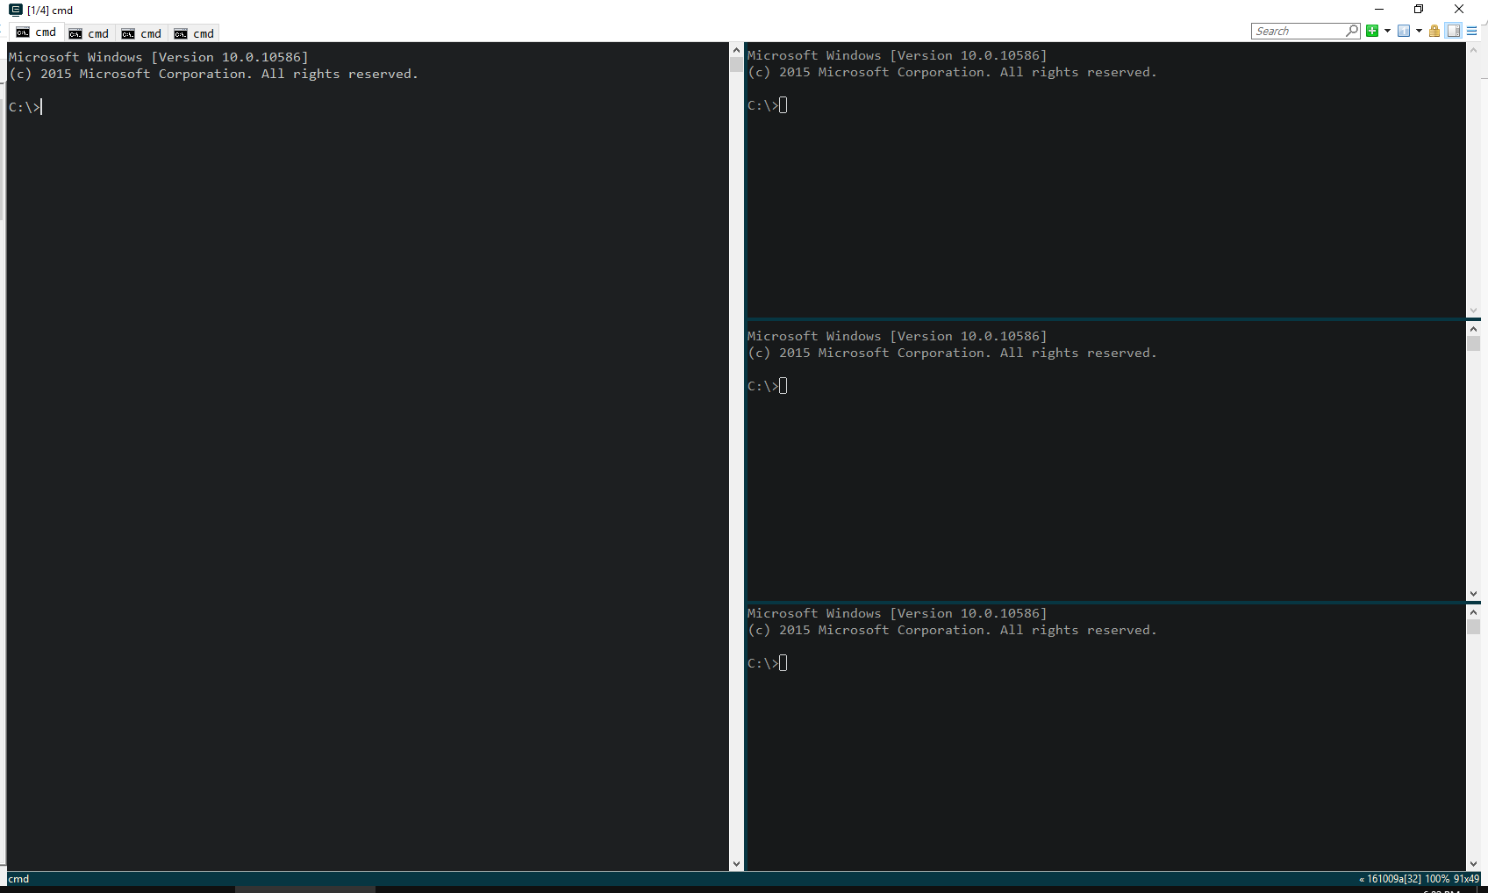Click the C:\> prompt in the left pane
This screenshot has height=893, width=1488.
25,107
